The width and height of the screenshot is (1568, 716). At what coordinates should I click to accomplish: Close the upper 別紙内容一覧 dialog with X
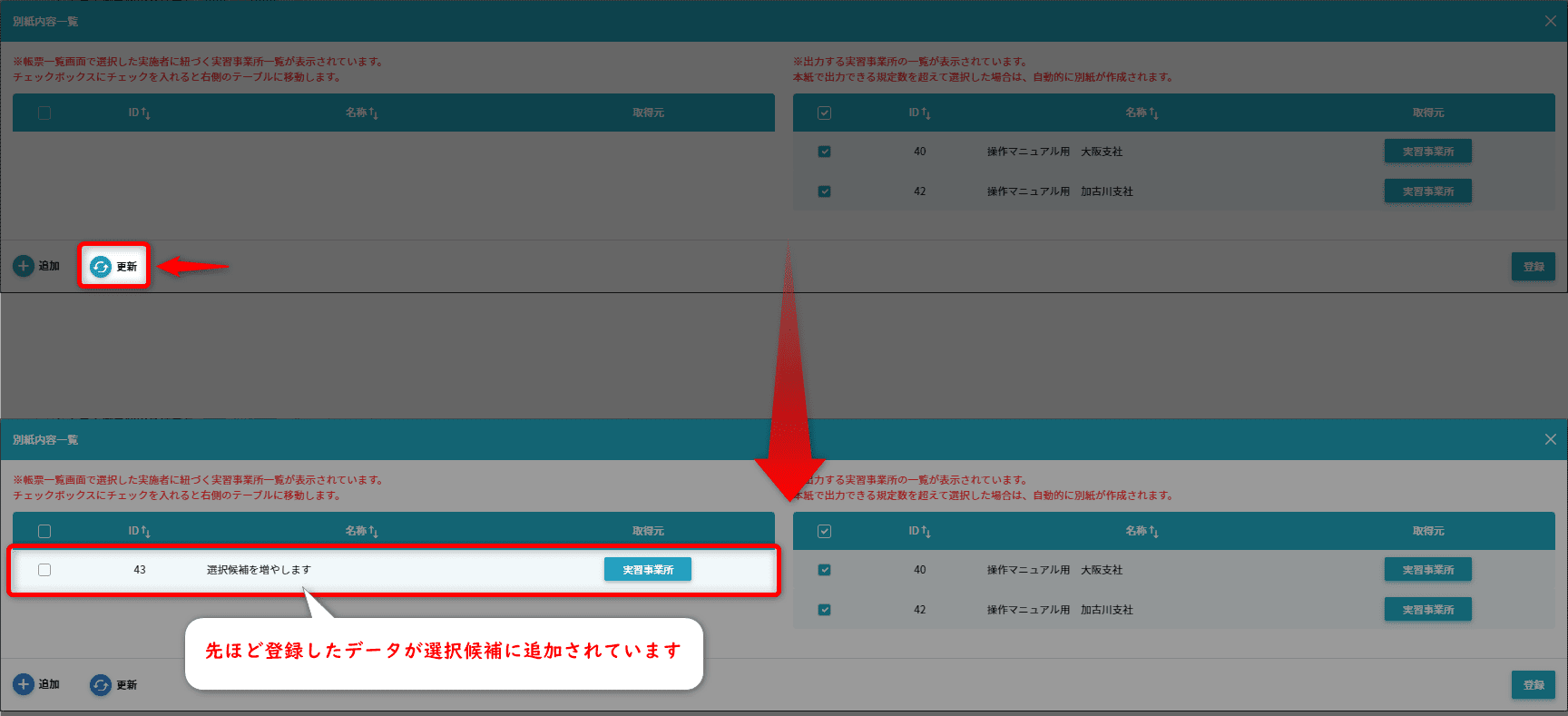click(x=1550, y=21)
